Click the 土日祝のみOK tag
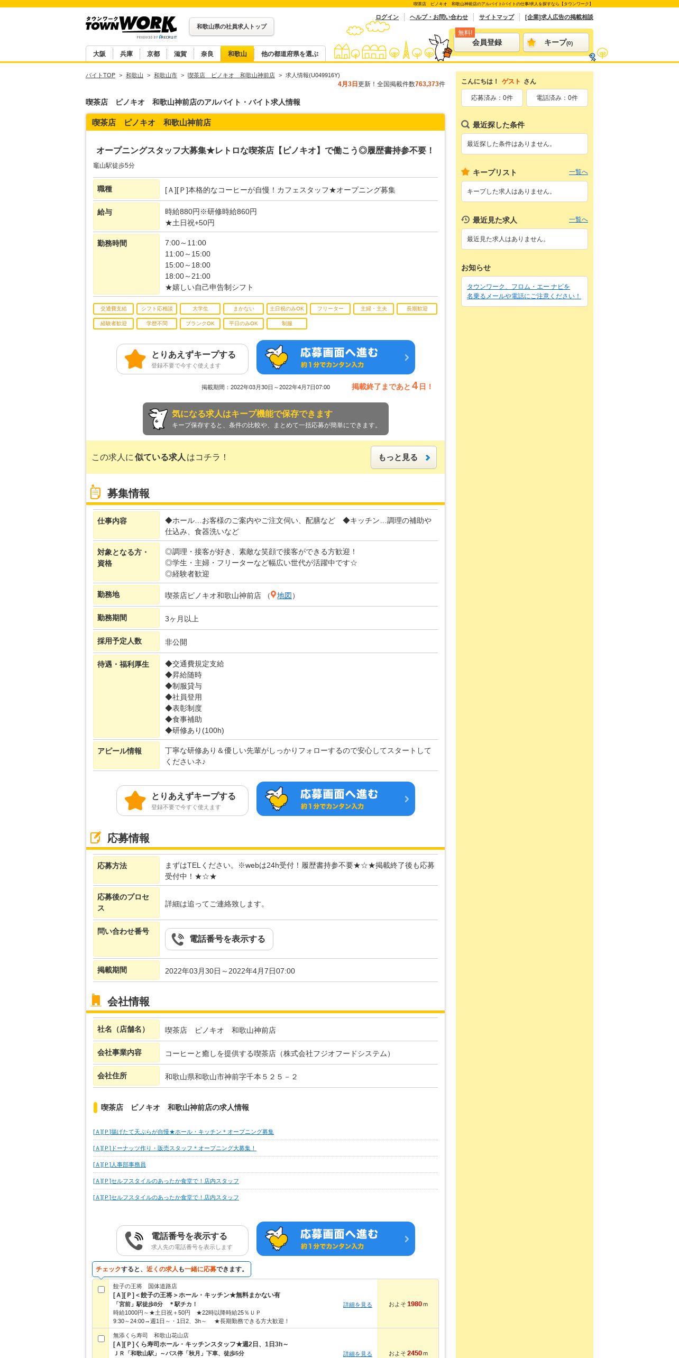679x1358 pixels. [x=287, y=309]
